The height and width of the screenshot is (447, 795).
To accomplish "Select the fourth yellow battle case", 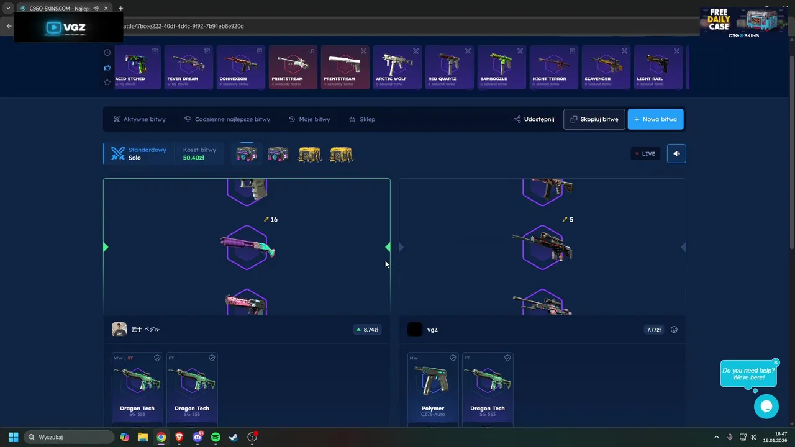I will 341,154.
